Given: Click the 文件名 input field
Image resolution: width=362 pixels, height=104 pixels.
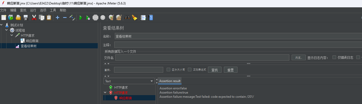Looking at the screenshot, I should click(202, 57).
